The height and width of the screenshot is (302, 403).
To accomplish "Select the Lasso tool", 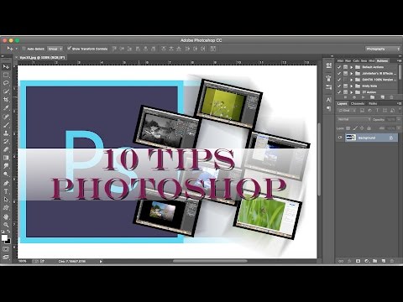I will coord(6,83).
